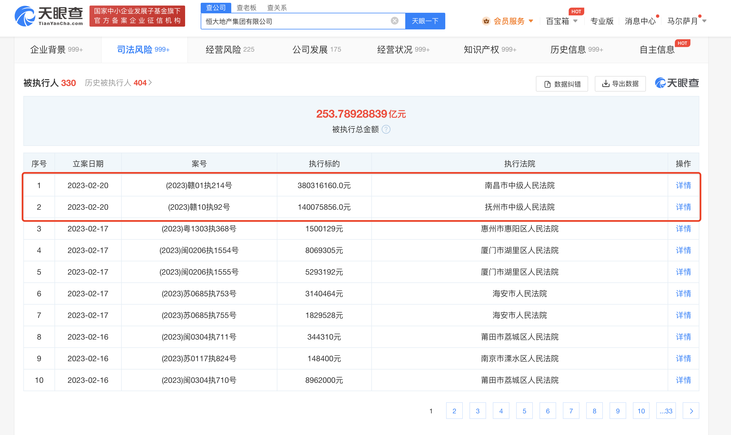Select the 查老板 search tab

(247, 7)
